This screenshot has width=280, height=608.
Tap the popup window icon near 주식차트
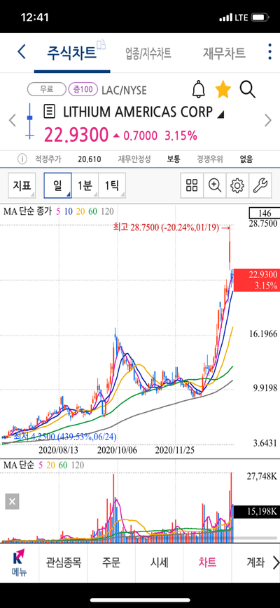point(101,45)
